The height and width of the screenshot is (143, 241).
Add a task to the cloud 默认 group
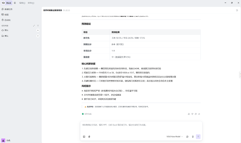(x=38, y=30)
